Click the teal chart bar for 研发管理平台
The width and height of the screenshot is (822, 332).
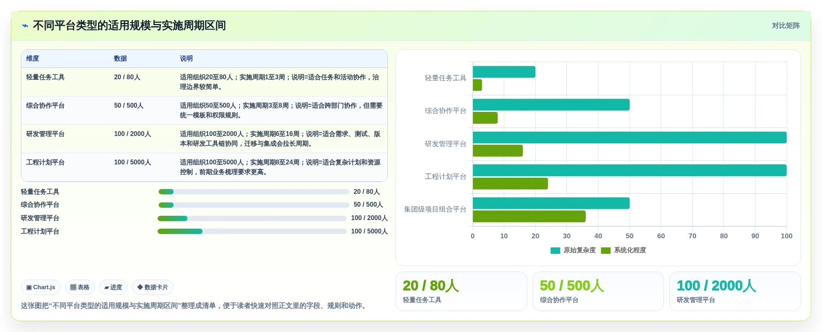(630, 138)
